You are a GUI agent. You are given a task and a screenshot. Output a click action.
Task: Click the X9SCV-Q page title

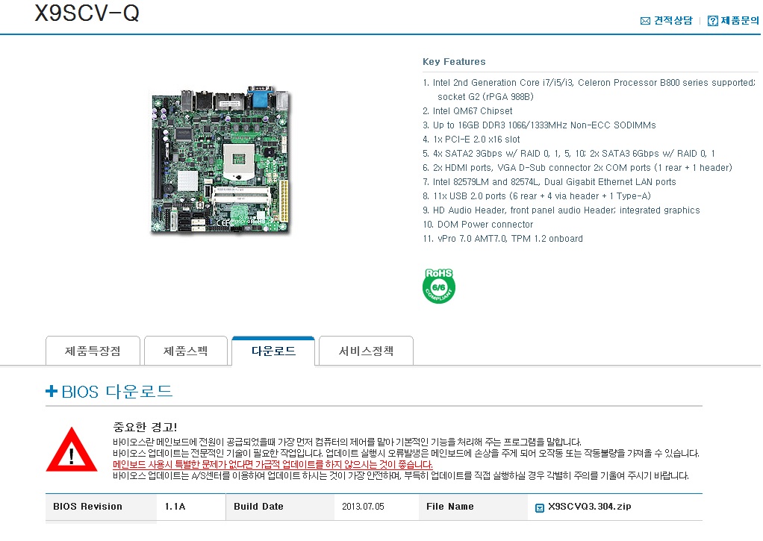(x=87, y=13)
